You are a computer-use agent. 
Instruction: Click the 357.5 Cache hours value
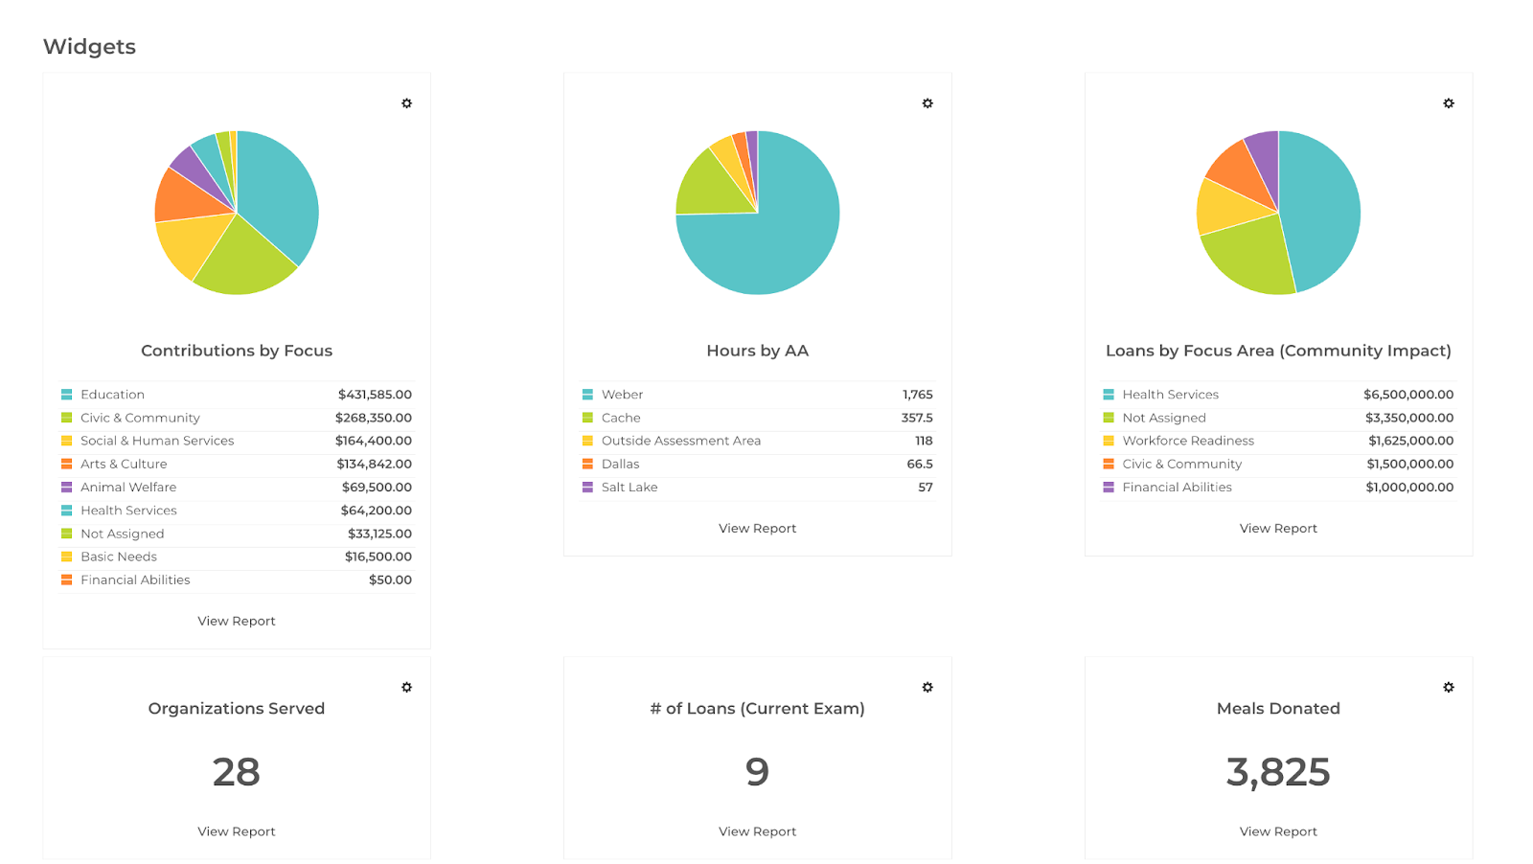(917, 418)
